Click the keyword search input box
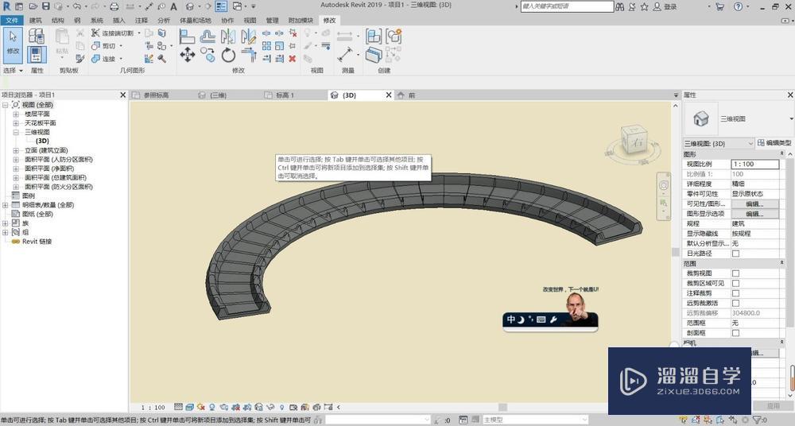 (x=567, y=6)
